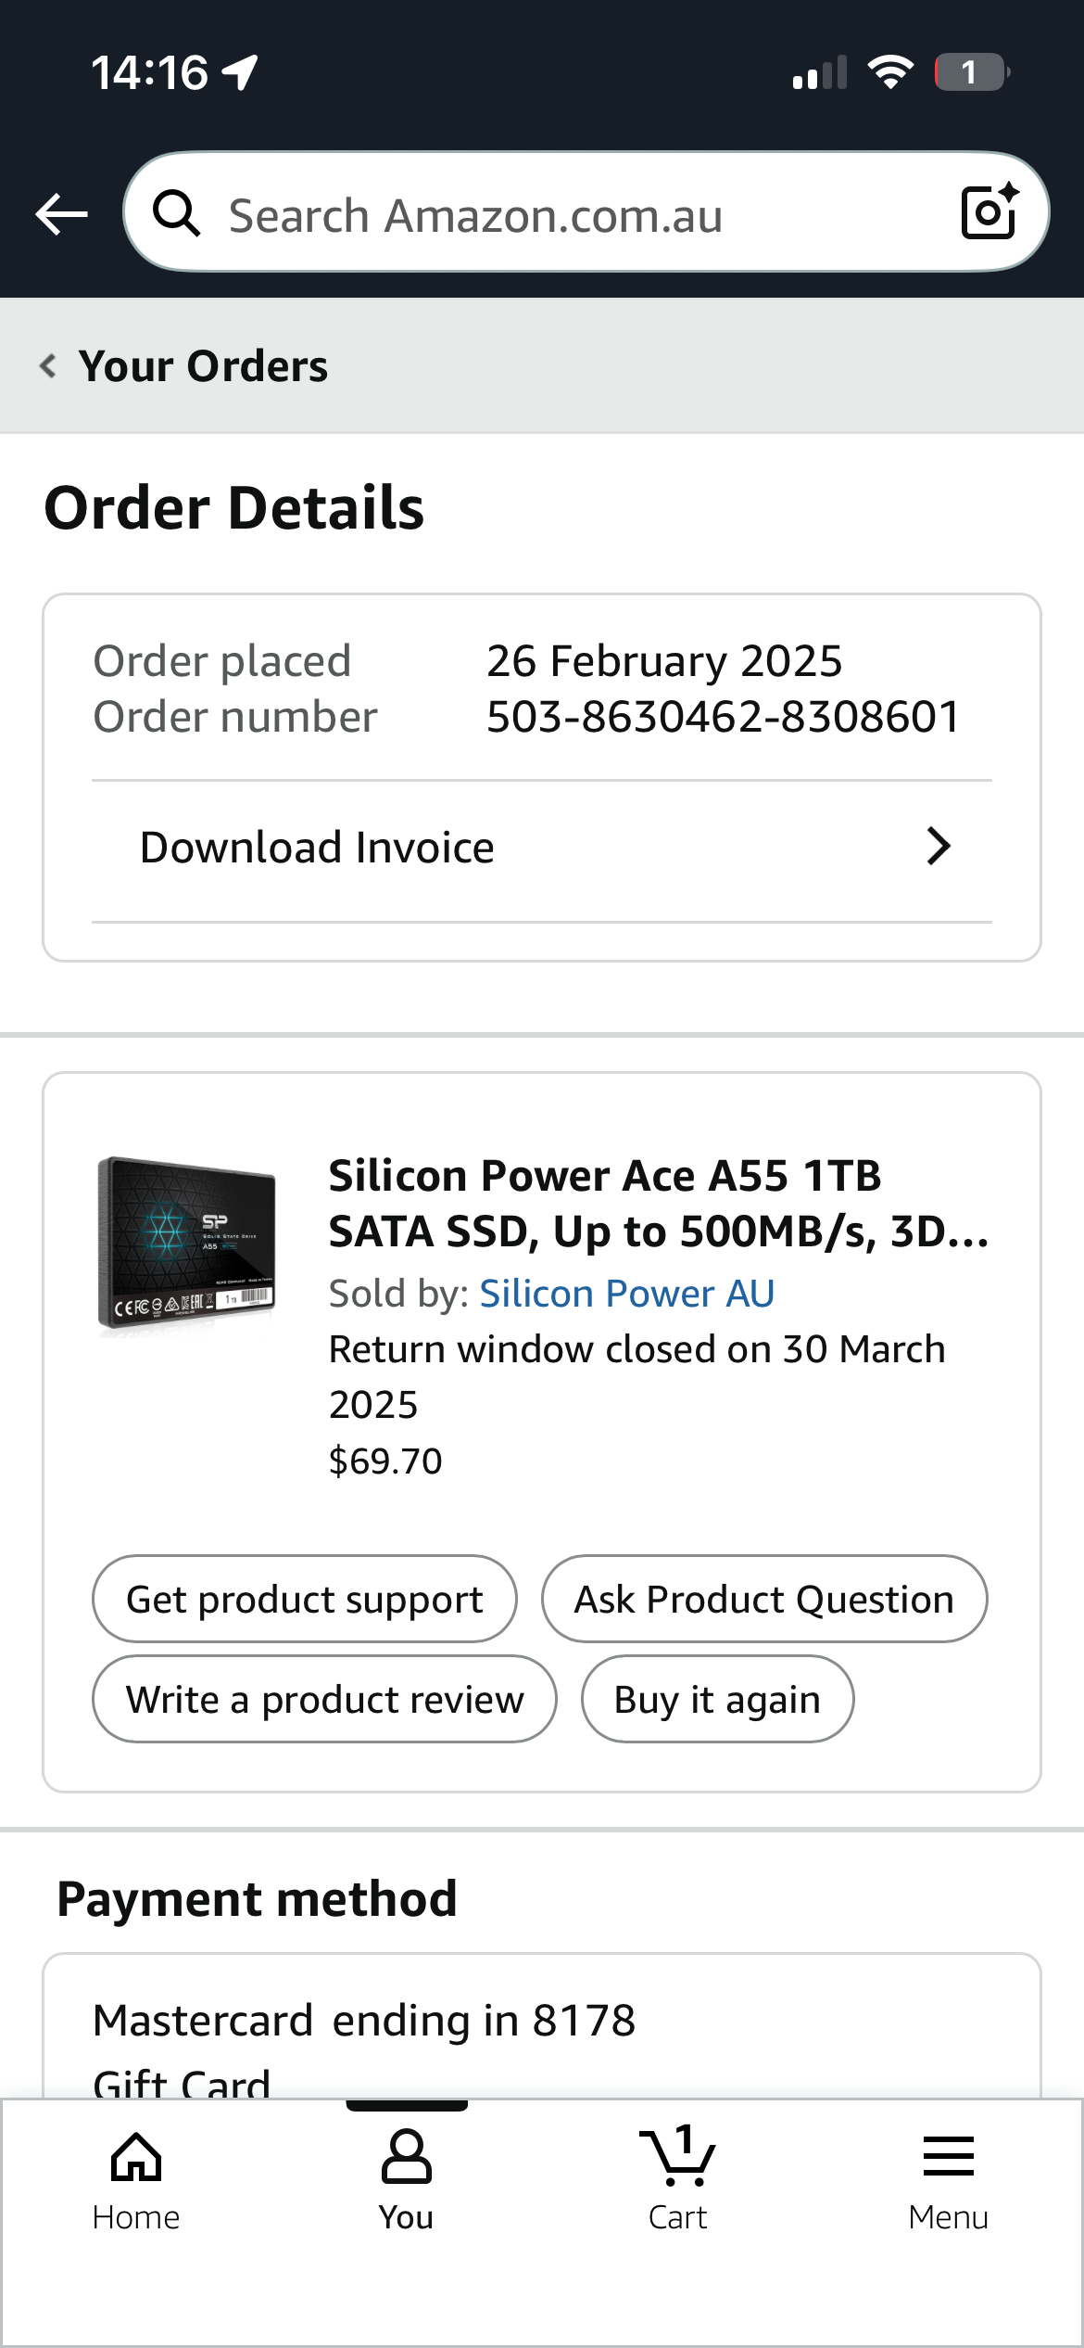The image size is (1084, 2348).
Task: Tap the Wi-Fi status icon
Action: [x=890, y=72]
